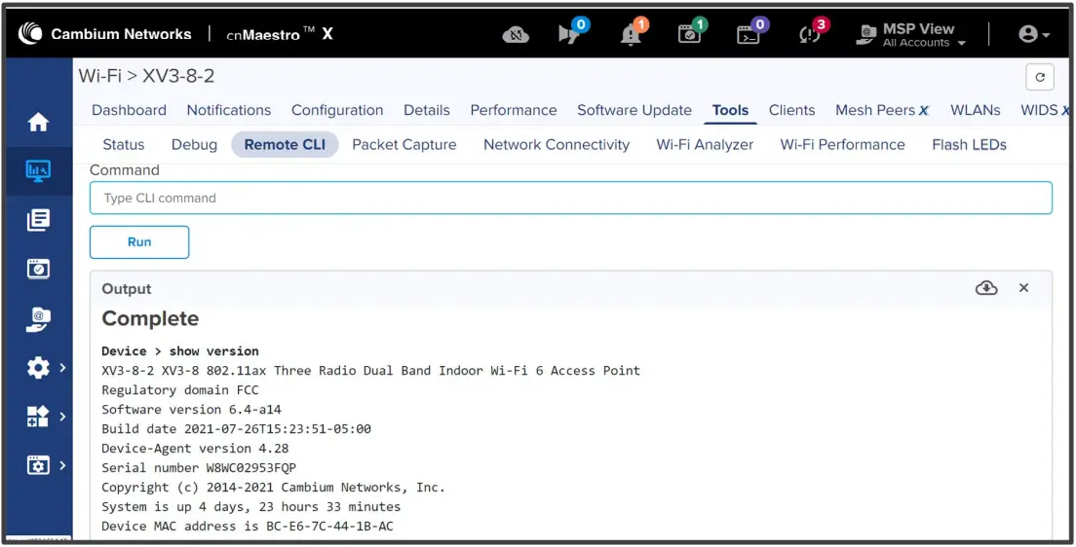Switch to the Configuration tab

point(337,110)
